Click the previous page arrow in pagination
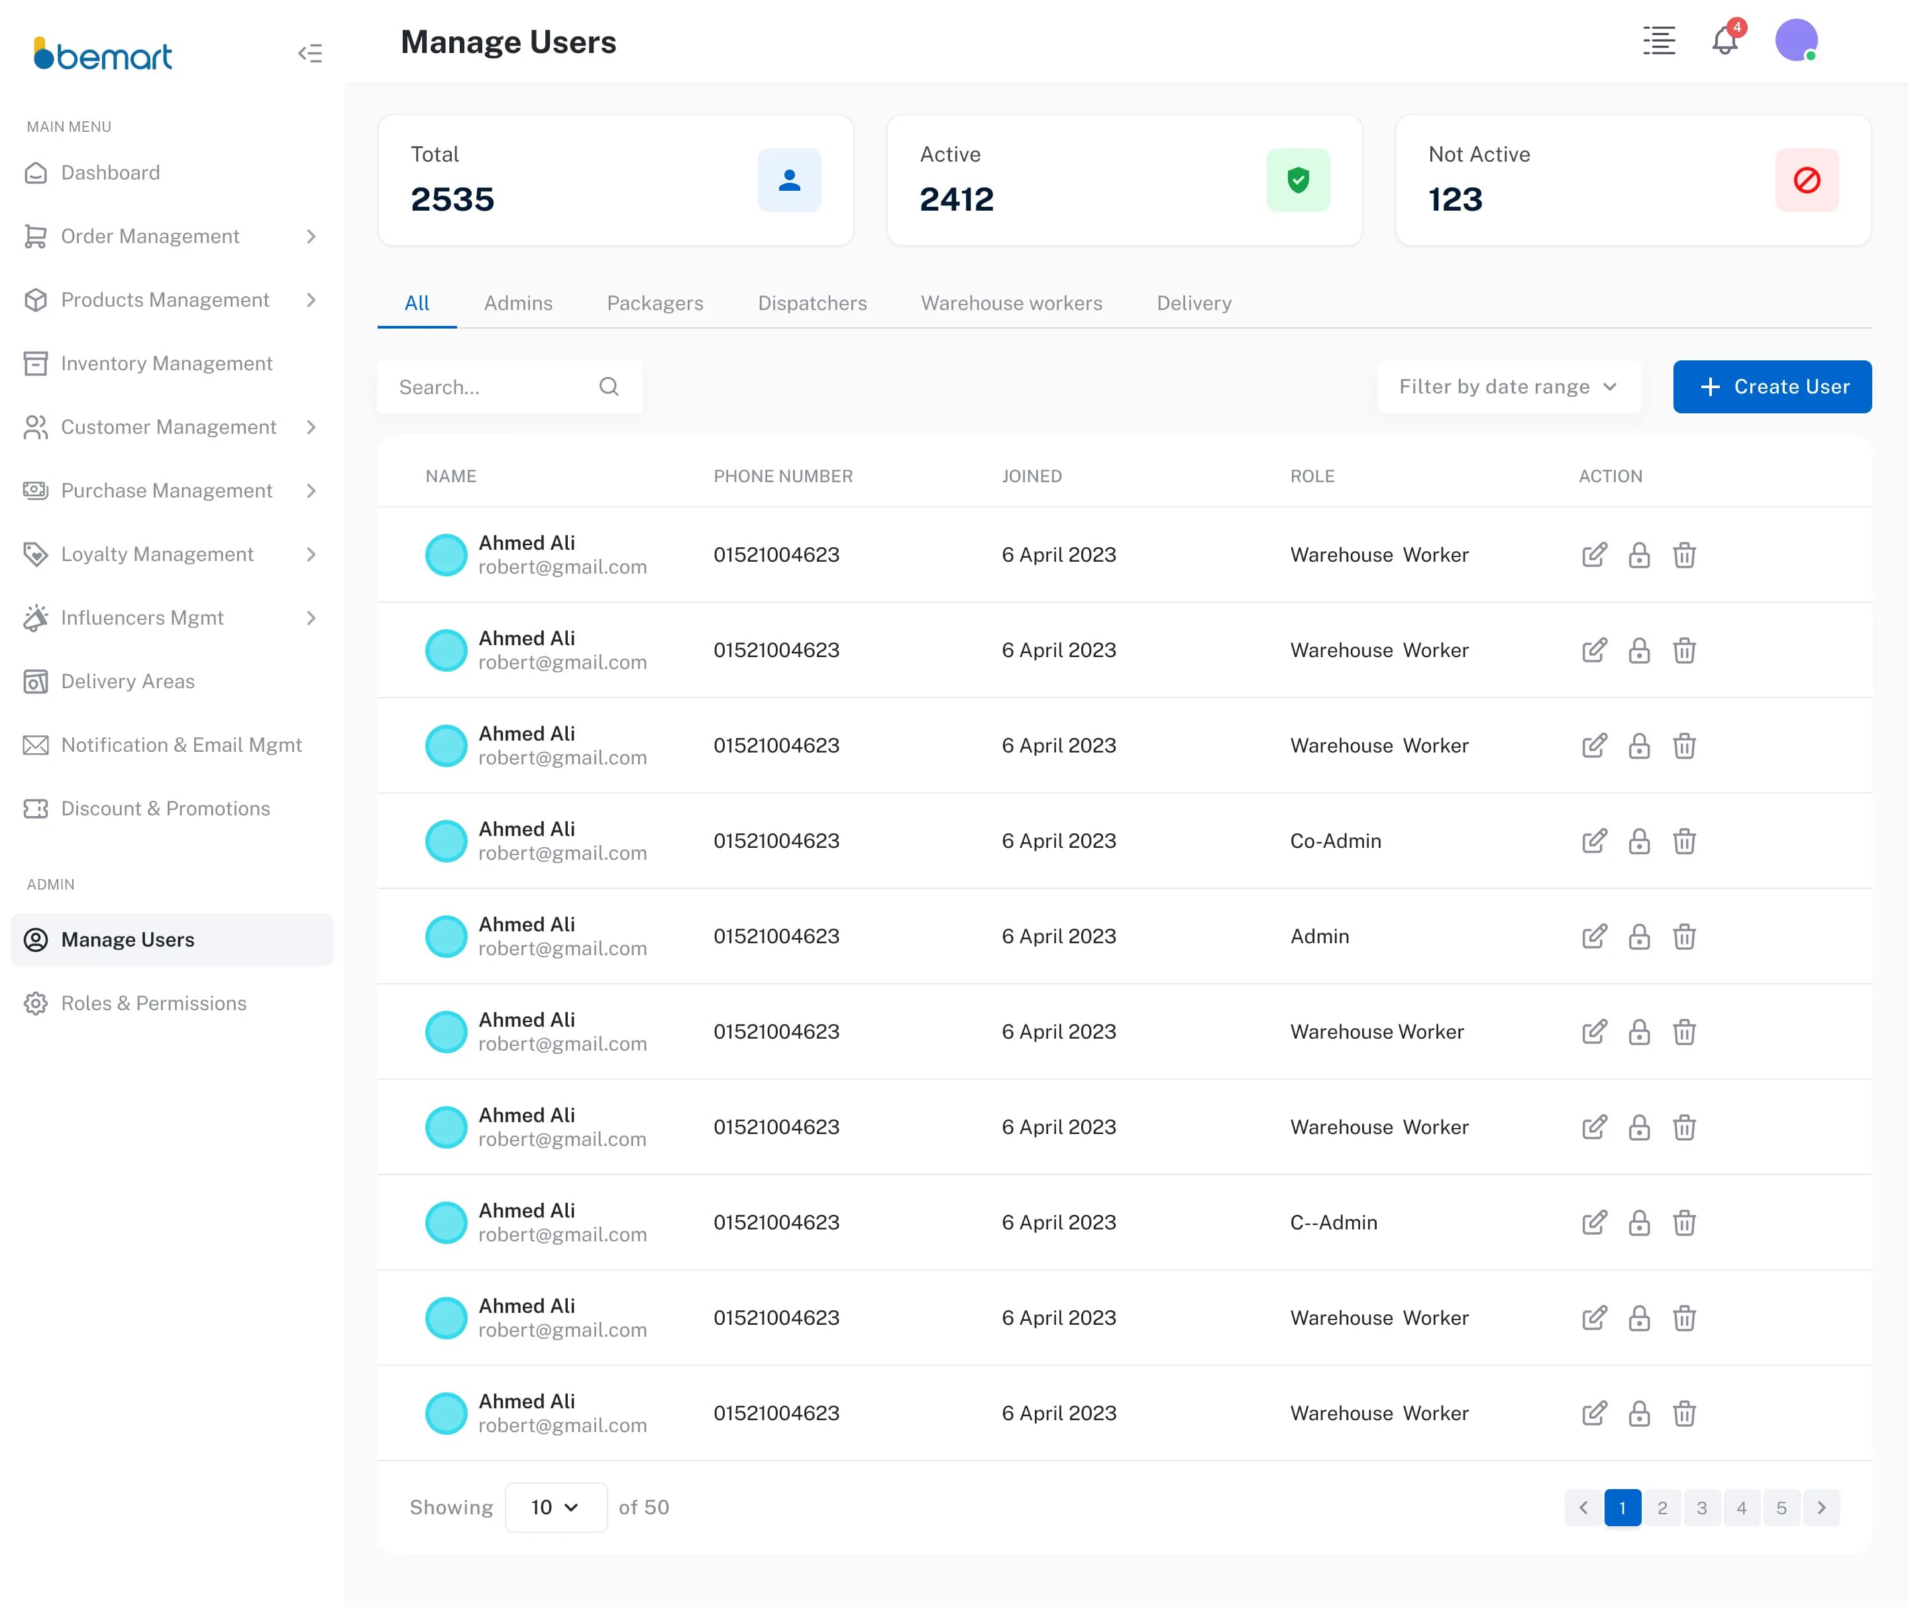The height and width of the screenshot is (1607, 1908). pyautogui.click(x=1583, y=1508)
